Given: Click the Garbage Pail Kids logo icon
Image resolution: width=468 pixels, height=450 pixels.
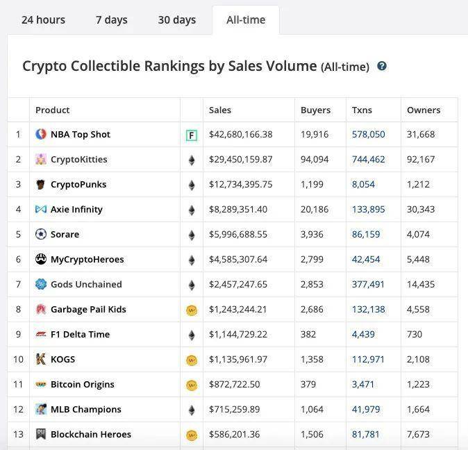Looking at the screenshot, I should click(x=41, y=310).
